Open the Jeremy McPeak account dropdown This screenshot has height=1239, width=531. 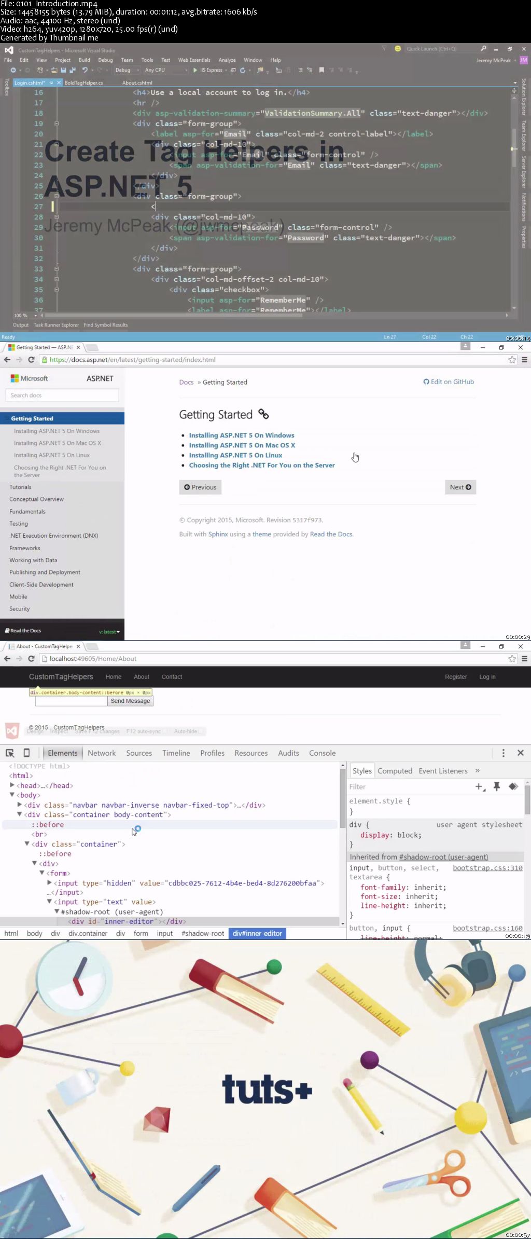tap(496, 60)
